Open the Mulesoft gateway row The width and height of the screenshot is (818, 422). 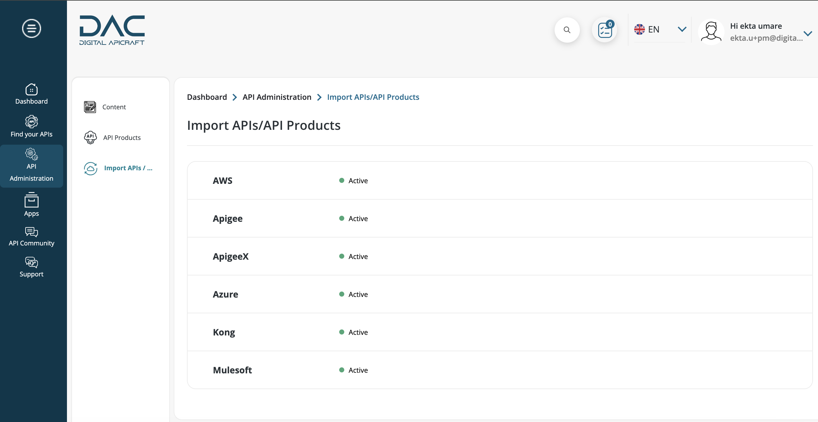pos(500,370)
